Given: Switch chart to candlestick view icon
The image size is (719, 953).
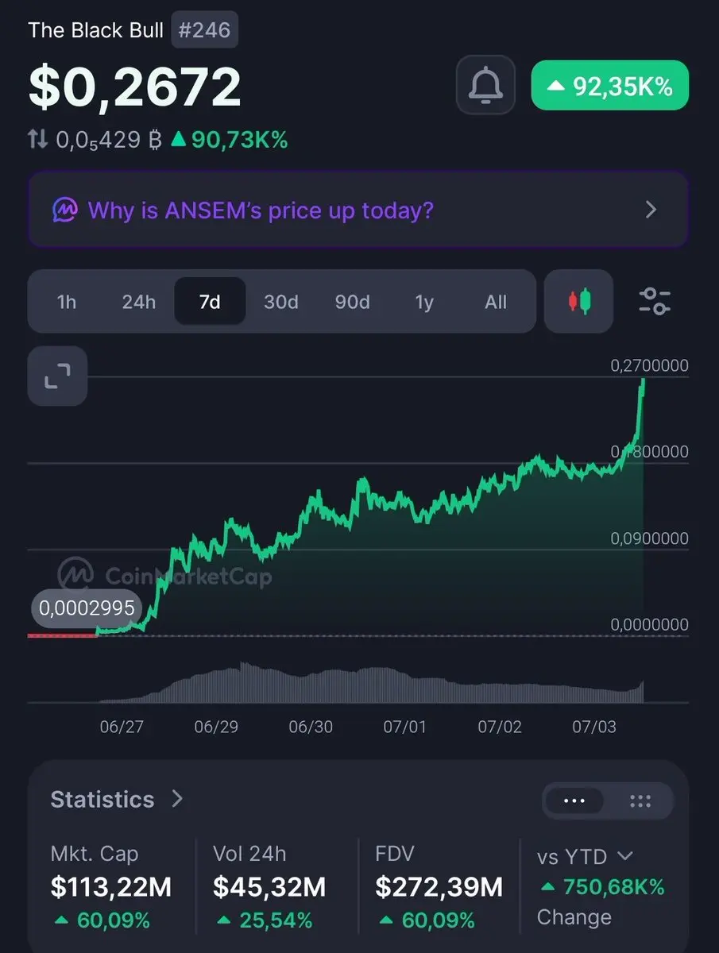Looking at the screenshot, I should (x=579, y=302).
